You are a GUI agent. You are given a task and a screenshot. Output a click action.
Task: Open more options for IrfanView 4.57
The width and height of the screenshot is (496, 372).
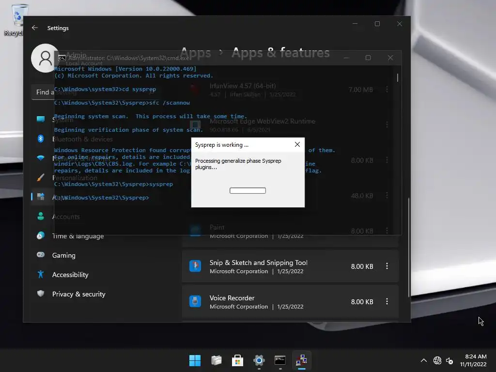coord(387,90)
